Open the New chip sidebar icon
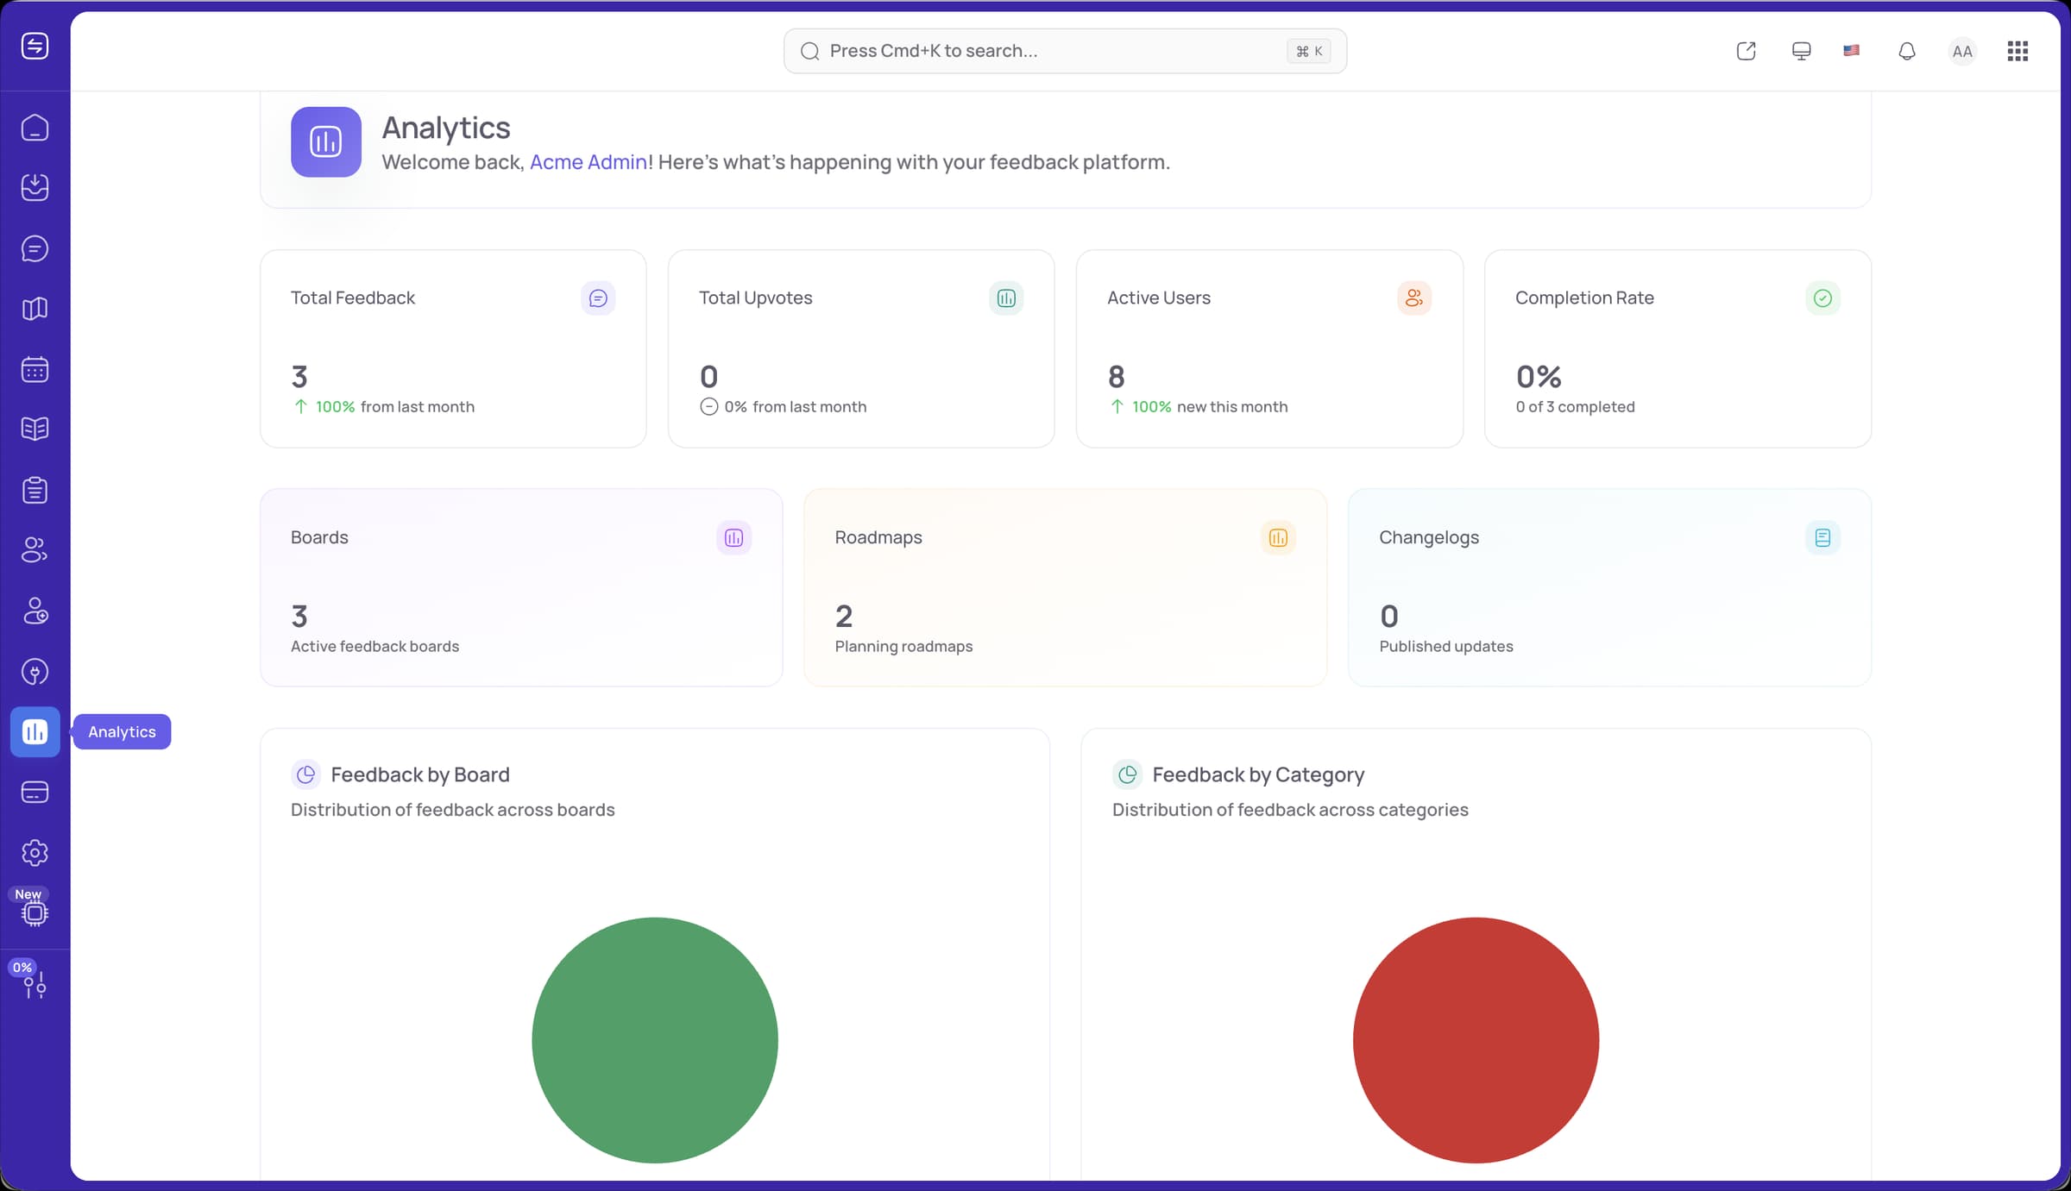 coord(35,912)
